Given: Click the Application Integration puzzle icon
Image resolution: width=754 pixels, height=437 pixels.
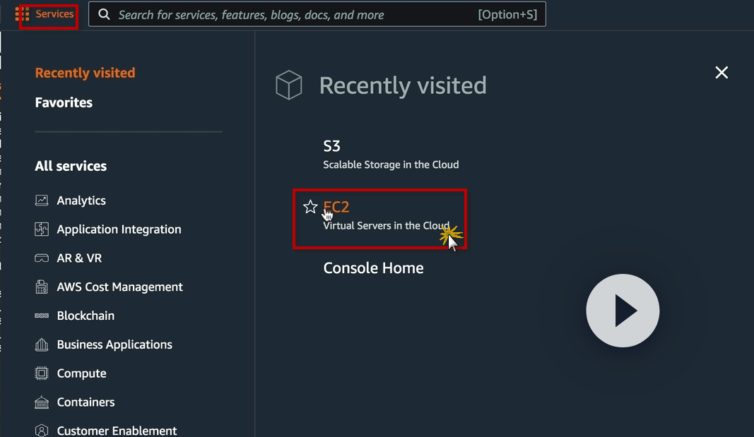Looking at the screenshot, I should pos(42,229).
